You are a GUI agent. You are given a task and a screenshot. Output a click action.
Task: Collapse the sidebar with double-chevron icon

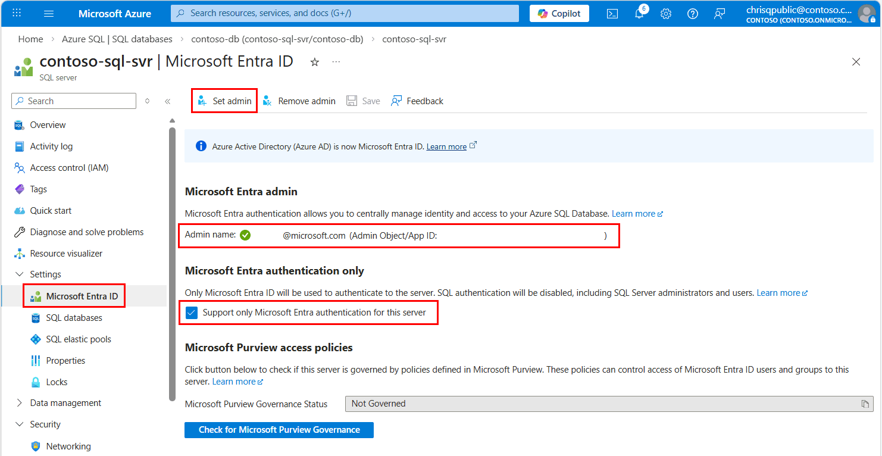(168, 101)
